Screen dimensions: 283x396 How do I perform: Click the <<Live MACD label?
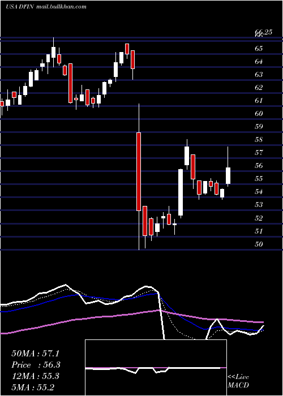pyautogui.click(x=238, y=381)
